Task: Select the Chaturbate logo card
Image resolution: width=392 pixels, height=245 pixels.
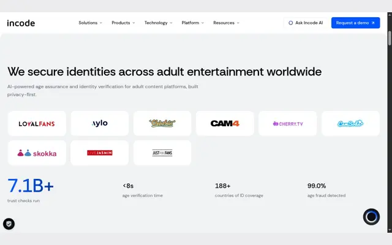Action: click(162, 124)
